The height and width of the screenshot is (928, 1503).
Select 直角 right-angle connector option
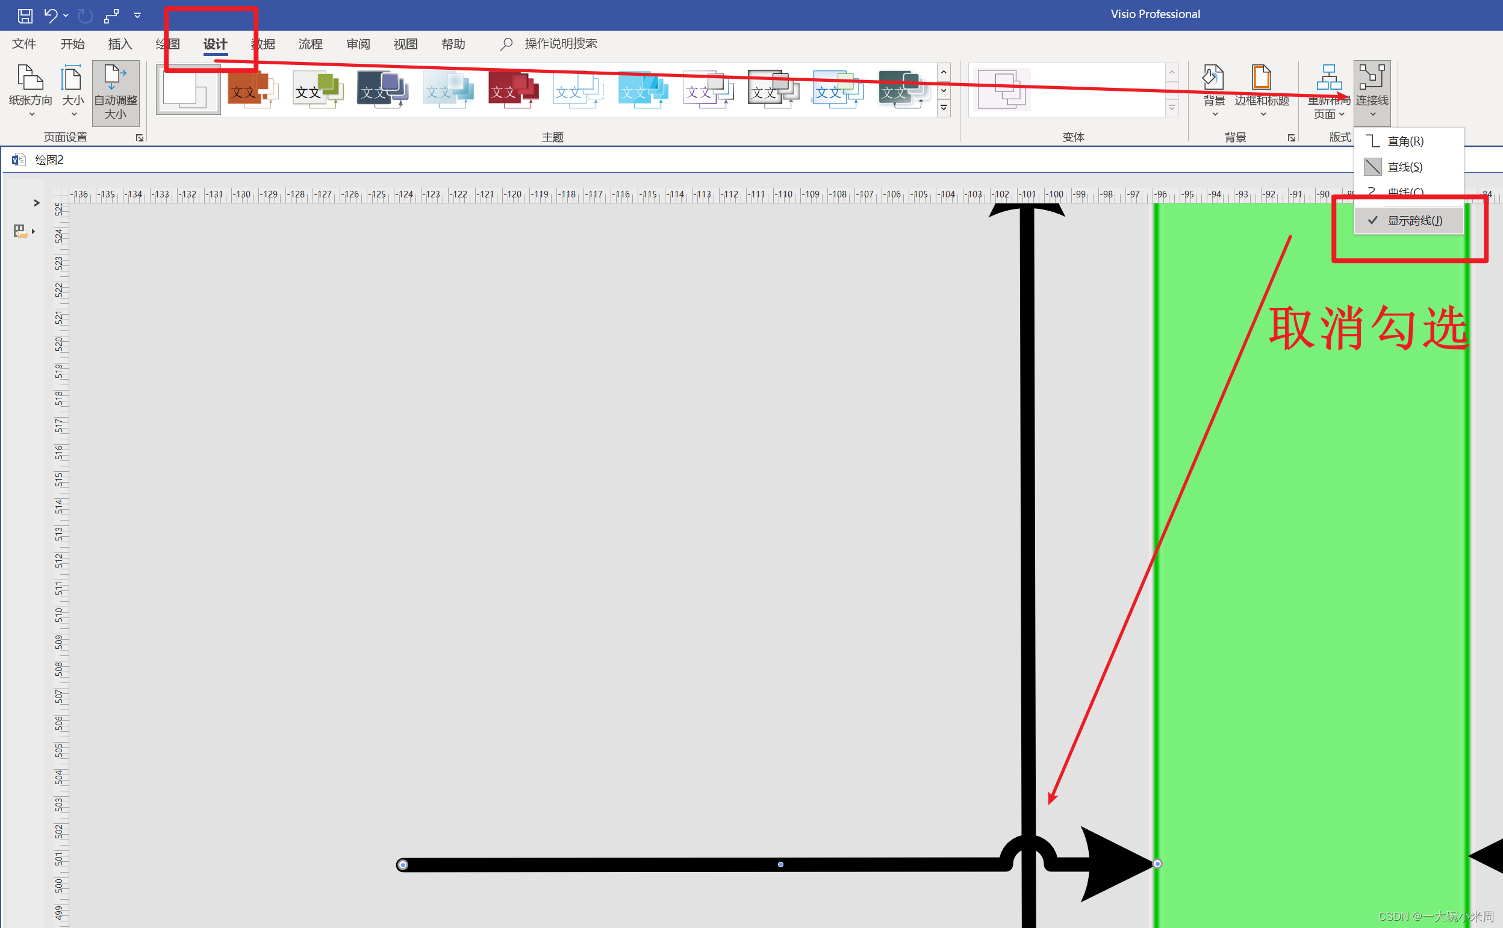(1404, 141)
